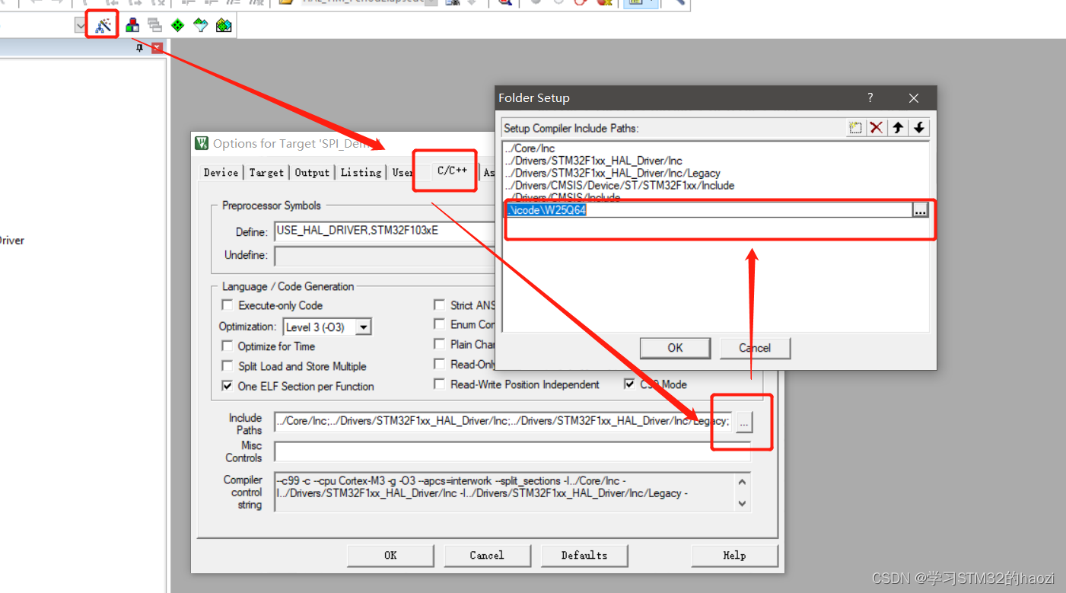Click the Misc Controls input field
This screenshot has height=593, width=1066.
512,451
